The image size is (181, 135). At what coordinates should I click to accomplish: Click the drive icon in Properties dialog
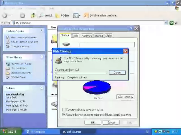click(66, 44)
